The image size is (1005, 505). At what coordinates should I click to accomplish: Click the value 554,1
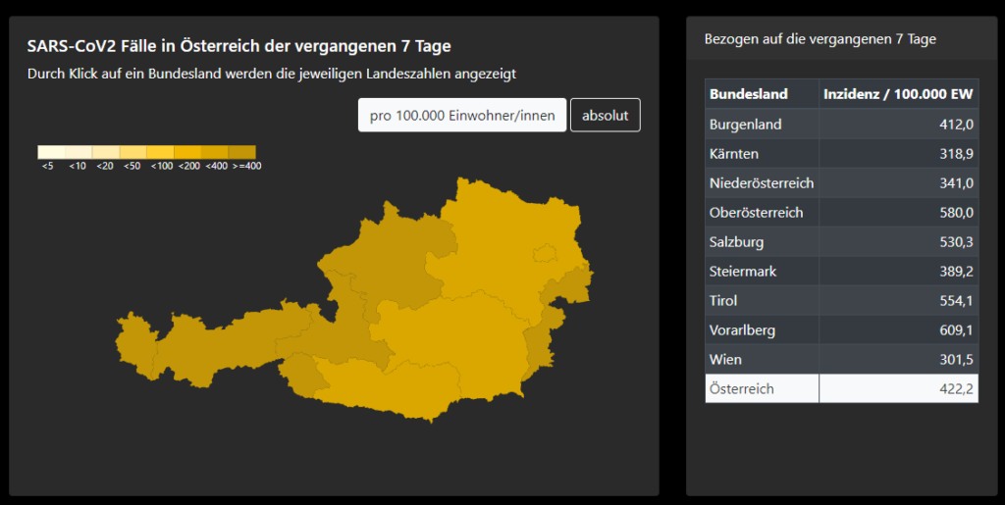956,301
